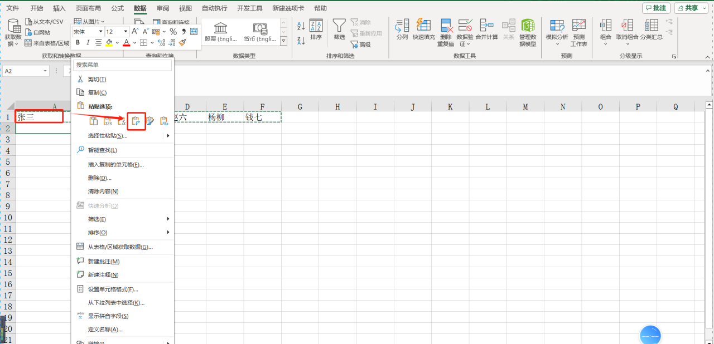Image resolution: width=714 pixels, height=344 pixels.
Task: Click the transpose paste option icon
Action: coord(136,121)
